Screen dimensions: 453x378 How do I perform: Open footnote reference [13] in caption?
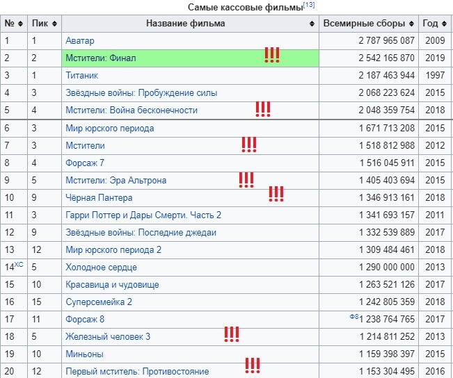[309, 5]
